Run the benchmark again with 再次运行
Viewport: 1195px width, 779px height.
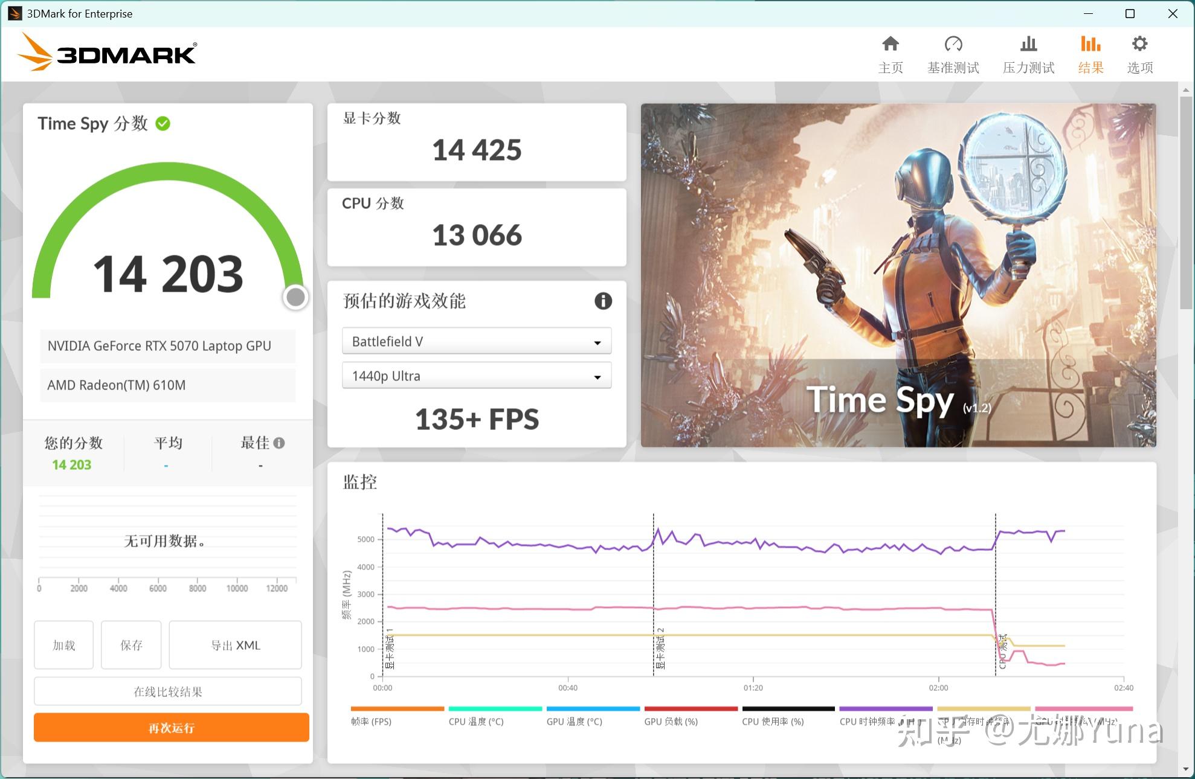coord(171,728)
